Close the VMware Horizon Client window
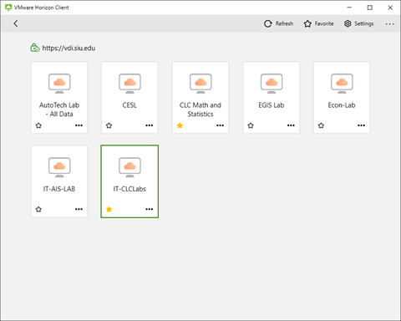This screenshot has width=401, height=321. (x=390, y=8)
